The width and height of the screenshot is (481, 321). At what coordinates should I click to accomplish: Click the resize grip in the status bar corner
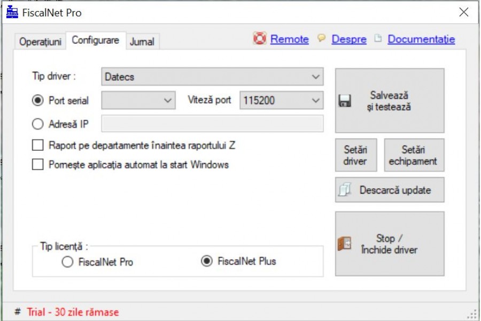click(472, 314)
